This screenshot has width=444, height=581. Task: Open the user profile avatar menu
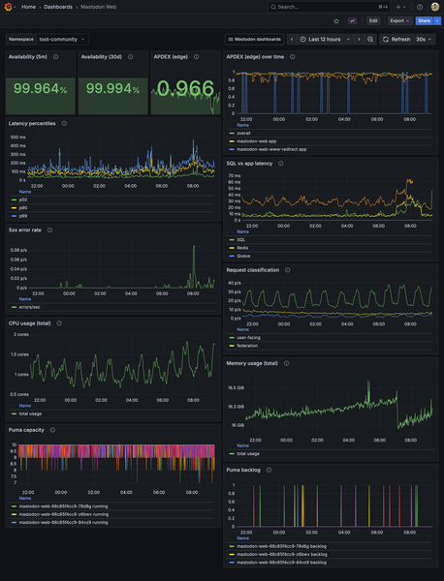point(435,7)
